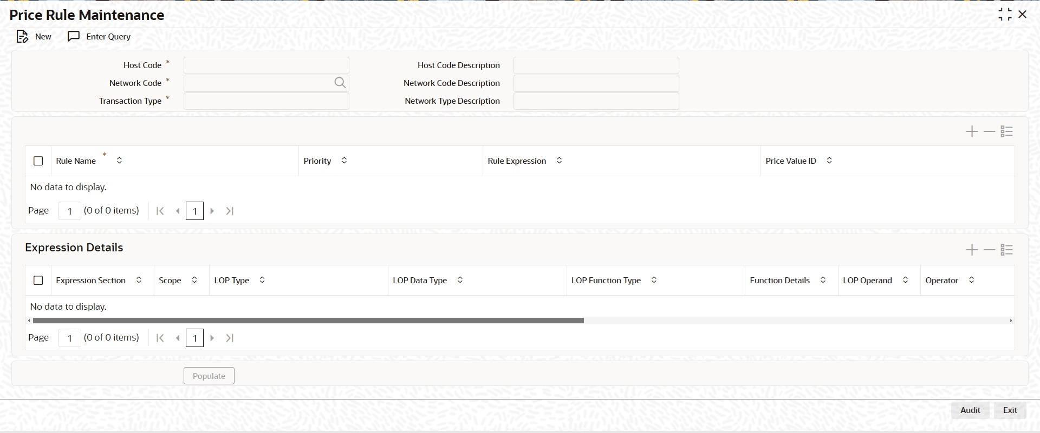Go to next page of rule table
This screenshot has width=1040, height=433.
coord(212,211)
